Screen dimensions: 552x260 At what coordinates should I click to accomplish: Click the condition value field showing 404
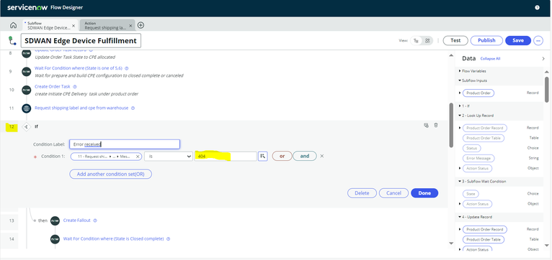pyautogui.click(x=226, y=156)
